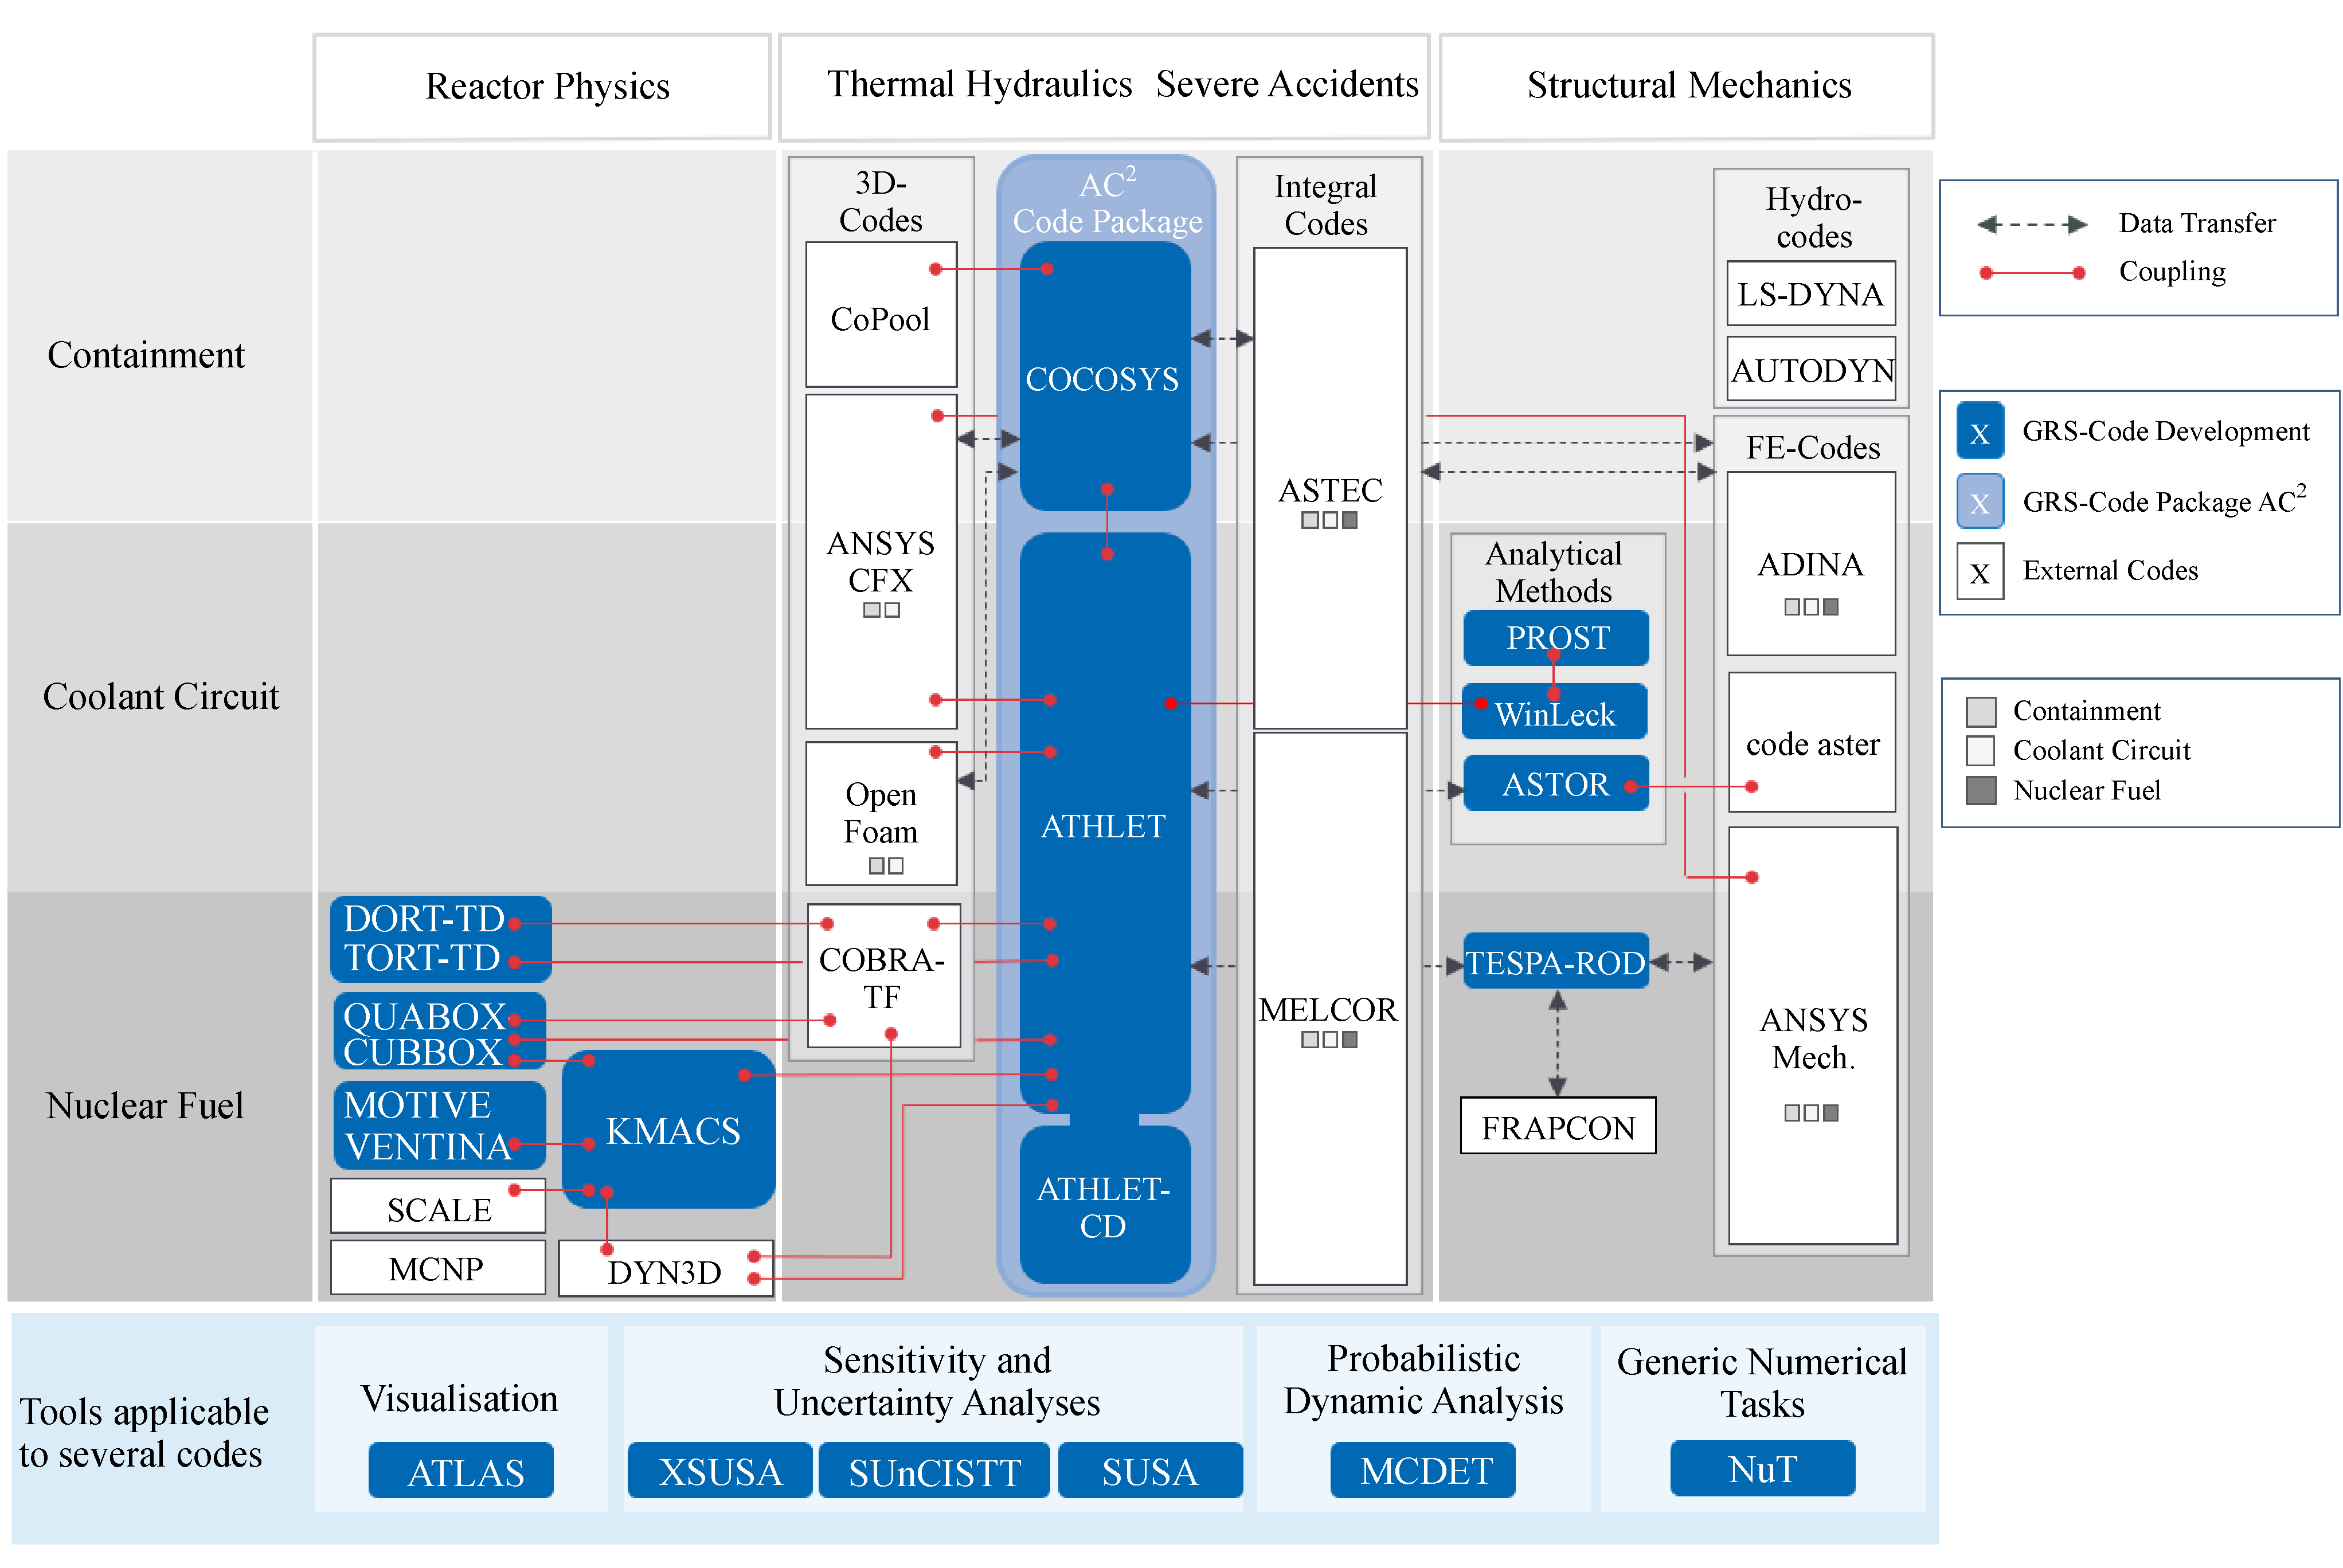Select the XSUSA tool box
2343x1568 pixels.
(x=719, y=1471)
